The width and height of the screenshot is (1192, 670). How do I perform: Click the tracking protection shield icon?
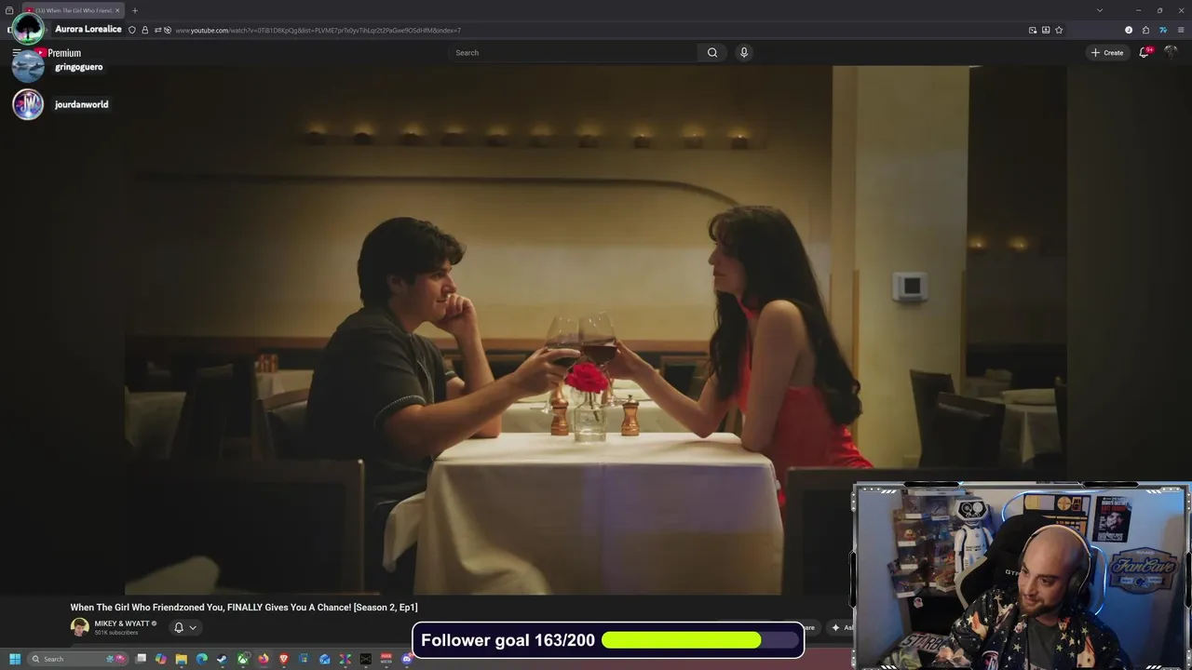pyautogui.click(x=132, y=30)
